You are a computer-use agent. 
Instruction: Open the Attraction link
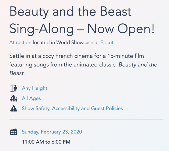20,43
